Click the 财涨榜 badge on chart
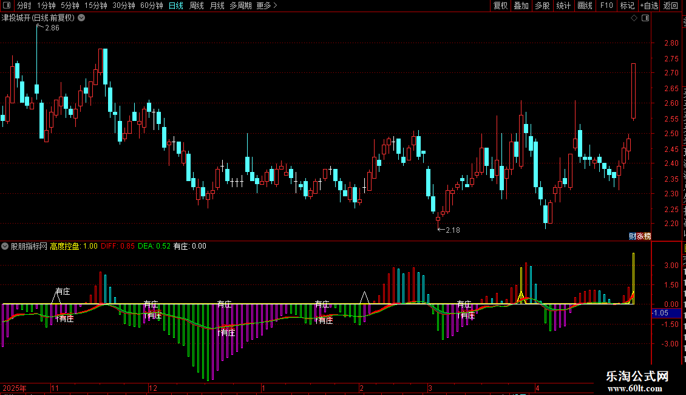686x395 pixels. coord(640,236)
